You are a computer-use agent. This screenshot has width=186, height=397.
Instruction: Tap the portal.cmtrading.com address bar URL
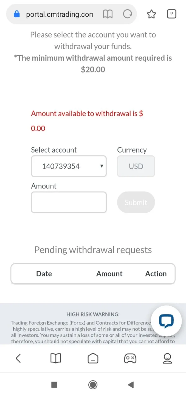click(60, 14)
